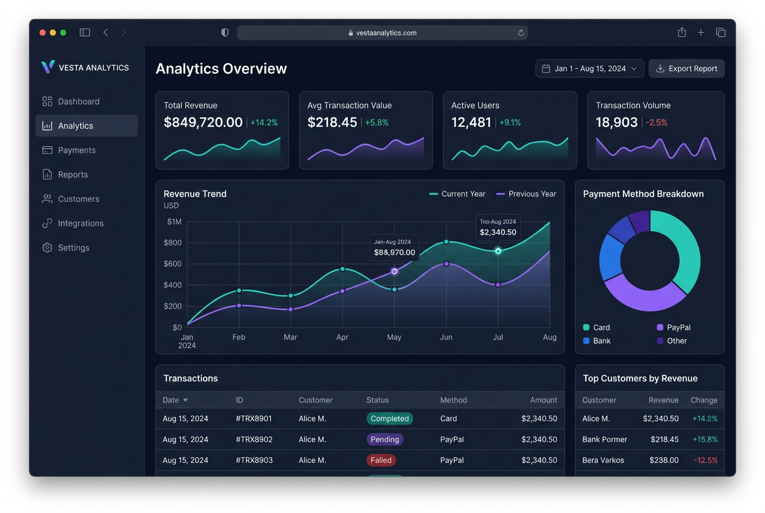Click the Reports document icon in sidebar
Screen dimensions: 765x513
(x=47, y=174)
